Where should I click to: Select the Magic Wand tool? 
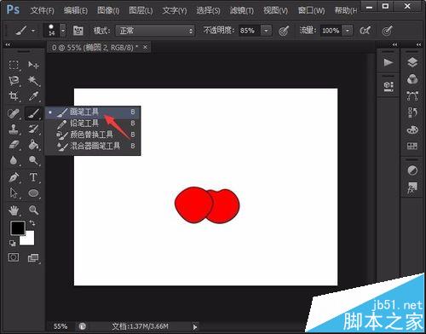click(33, 81)
